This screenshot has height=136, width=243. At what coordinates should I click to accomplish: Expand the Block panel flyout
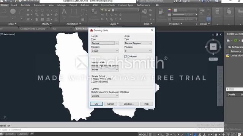(x=148, y=24)
